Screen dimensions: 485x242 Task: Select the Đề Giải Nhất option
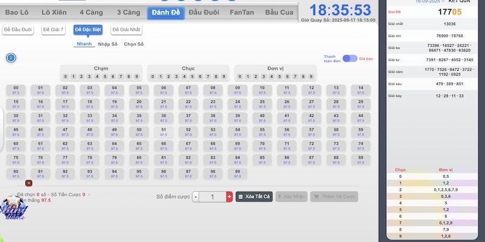[x=126, y=30]
